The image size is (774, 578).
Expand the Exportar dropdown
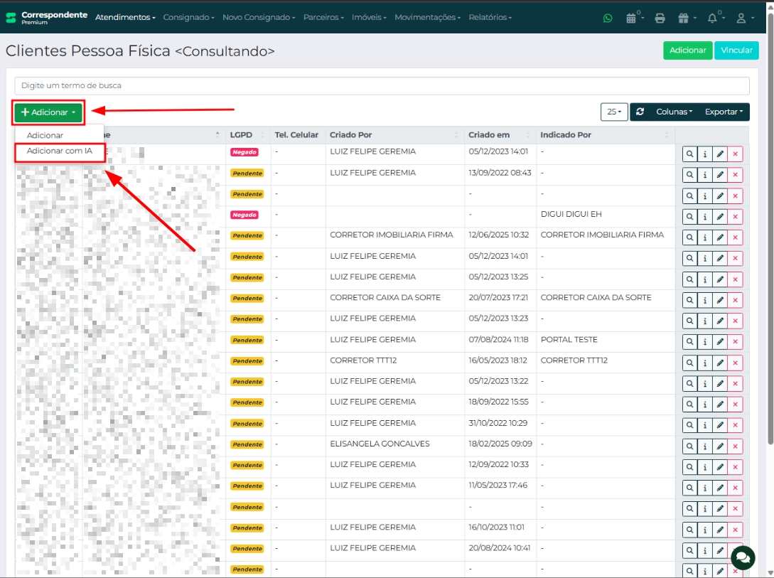[723, 112]
